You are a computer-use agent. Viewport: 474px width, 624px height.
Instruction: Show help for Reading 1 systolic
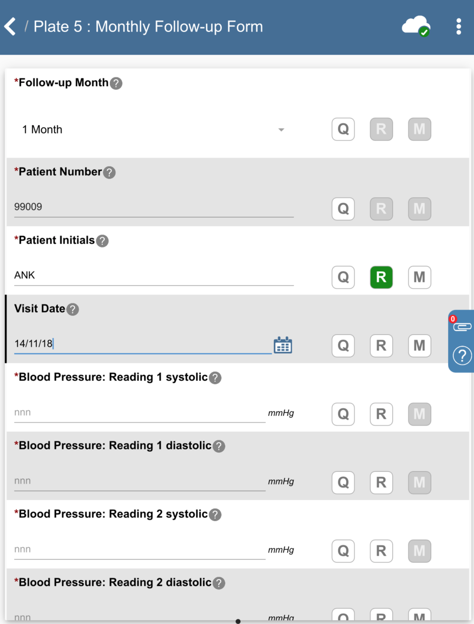[215, 378]
